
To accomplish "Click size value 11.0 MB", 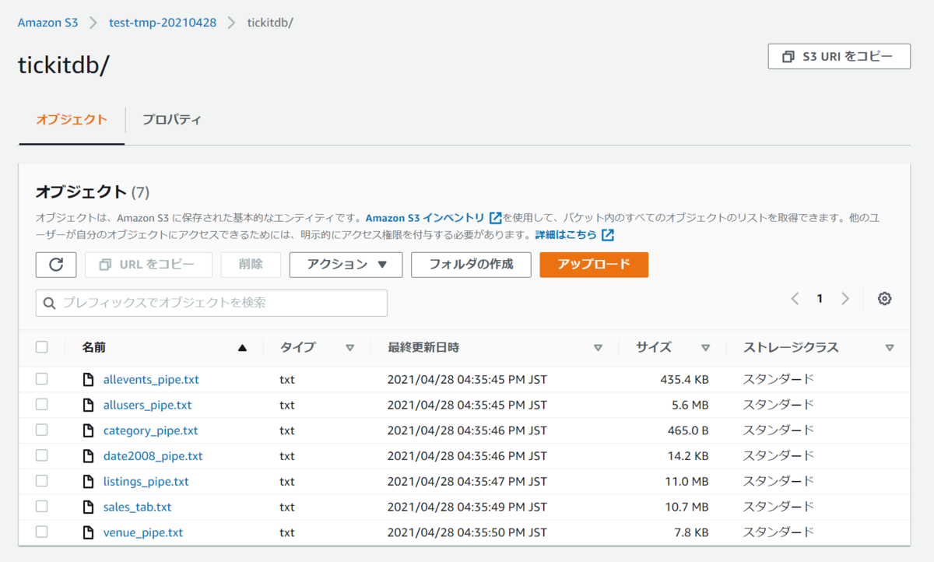I will (x=686, y=482).
